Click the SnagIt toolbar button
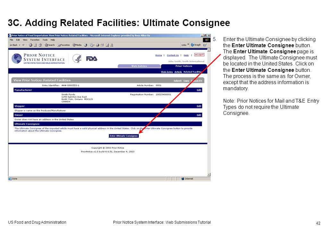The width and height of the screenshot is (333, 231). [x=196, y=45]
